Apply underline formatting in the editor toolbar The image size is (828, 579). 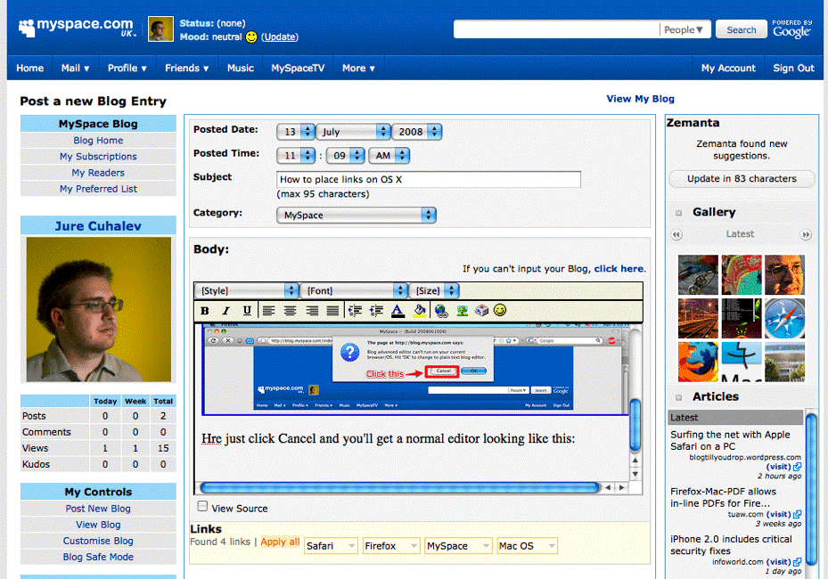point(247,311)
